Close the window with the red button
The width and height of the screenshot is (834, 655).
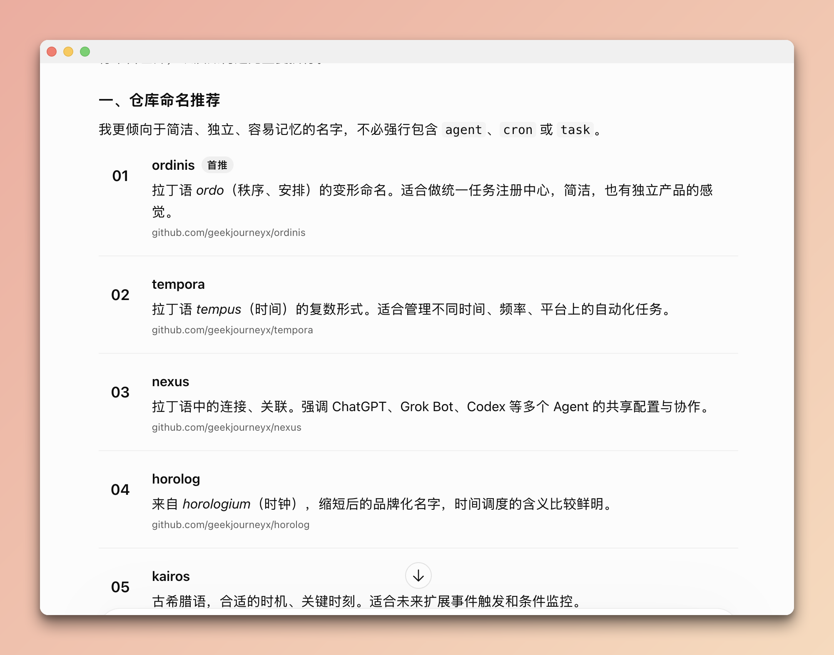point(52,52)
